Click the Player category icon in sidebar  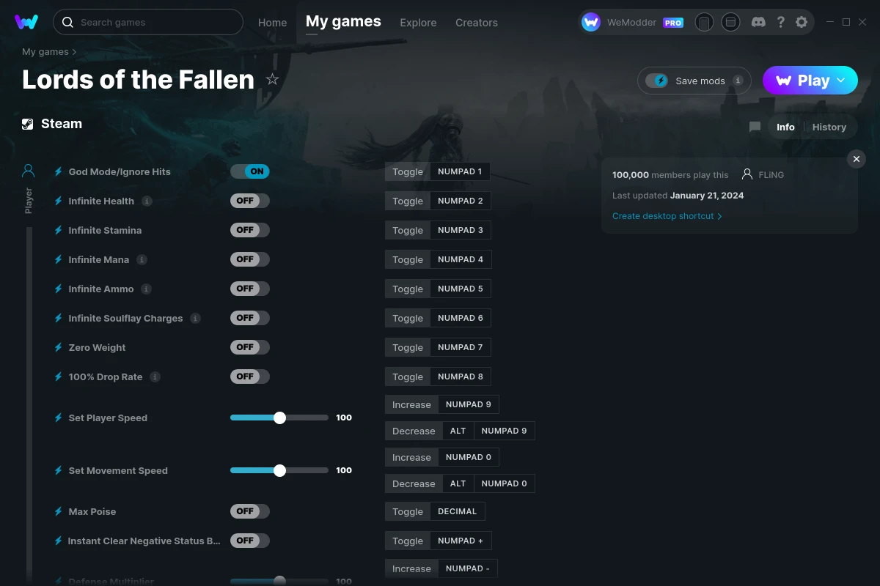coord(29,171)
